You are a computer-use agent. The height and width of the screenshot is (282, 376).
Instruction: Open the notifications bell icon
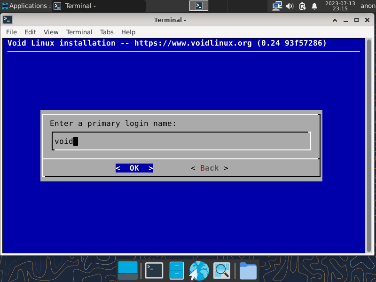click(314, 6)
